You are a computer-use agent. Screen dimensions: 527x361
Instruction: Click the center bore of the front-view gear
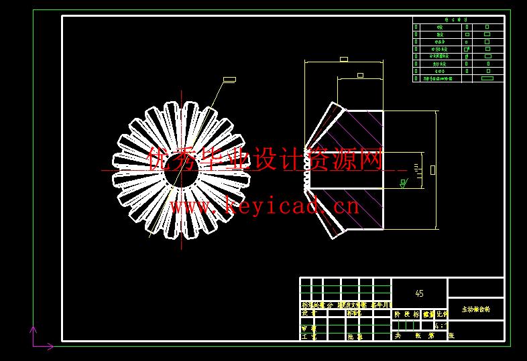coord(182,171)
